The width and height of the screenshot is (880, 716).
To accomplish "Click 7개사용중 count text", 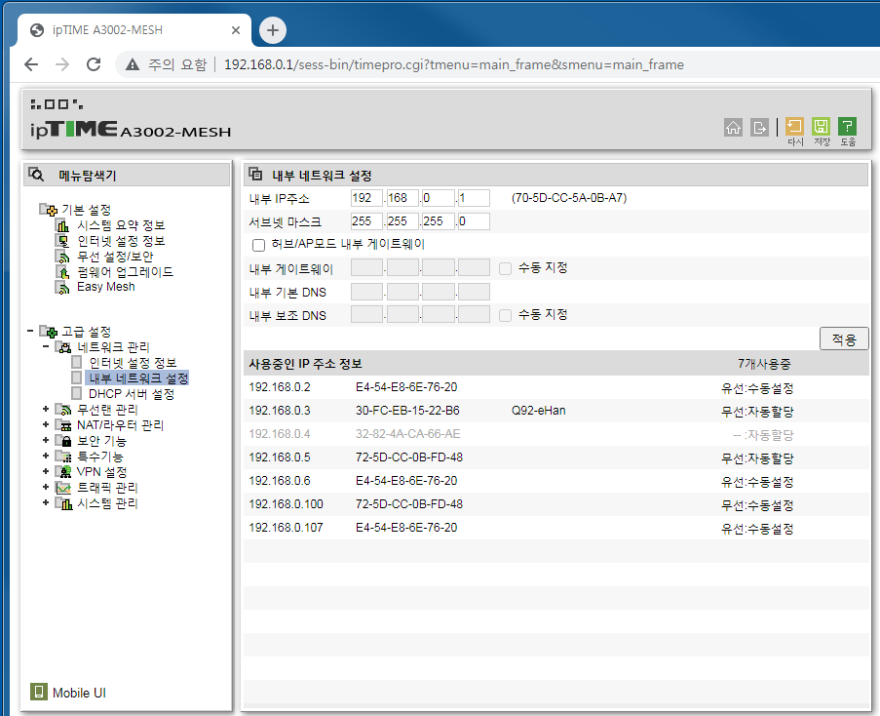I will [764, 364].
